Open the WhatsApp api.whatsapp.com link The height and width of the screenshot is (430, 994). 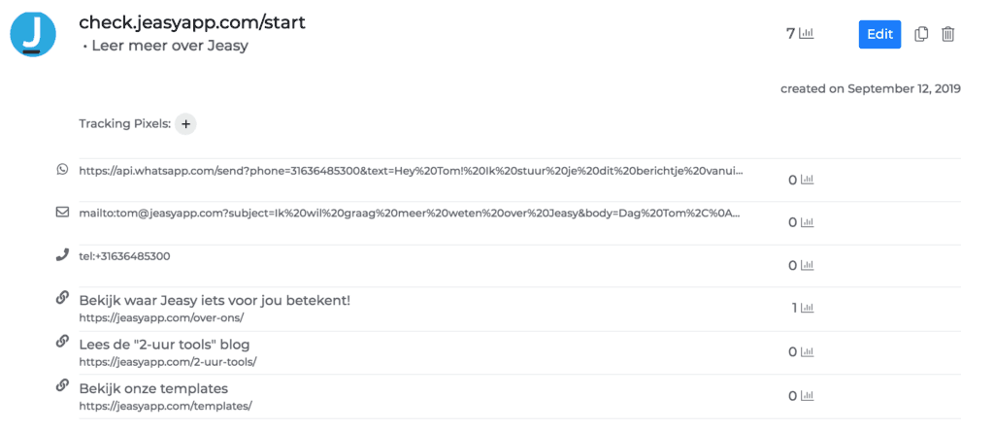click(x=411, y=171)
